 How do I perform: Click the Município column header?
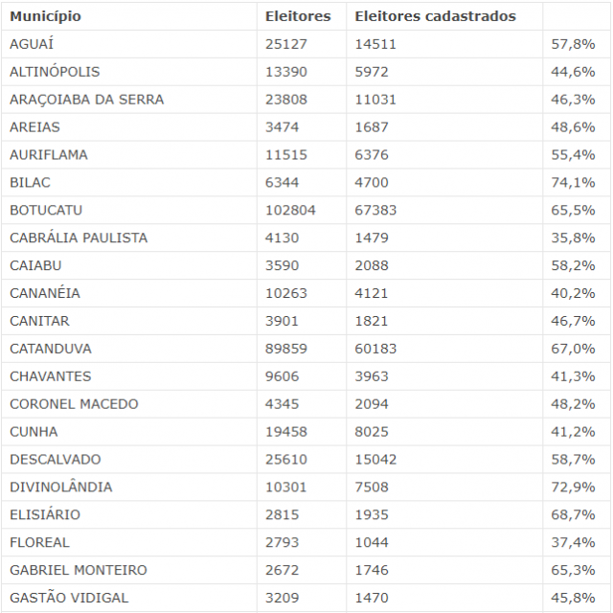pos(45,16)
